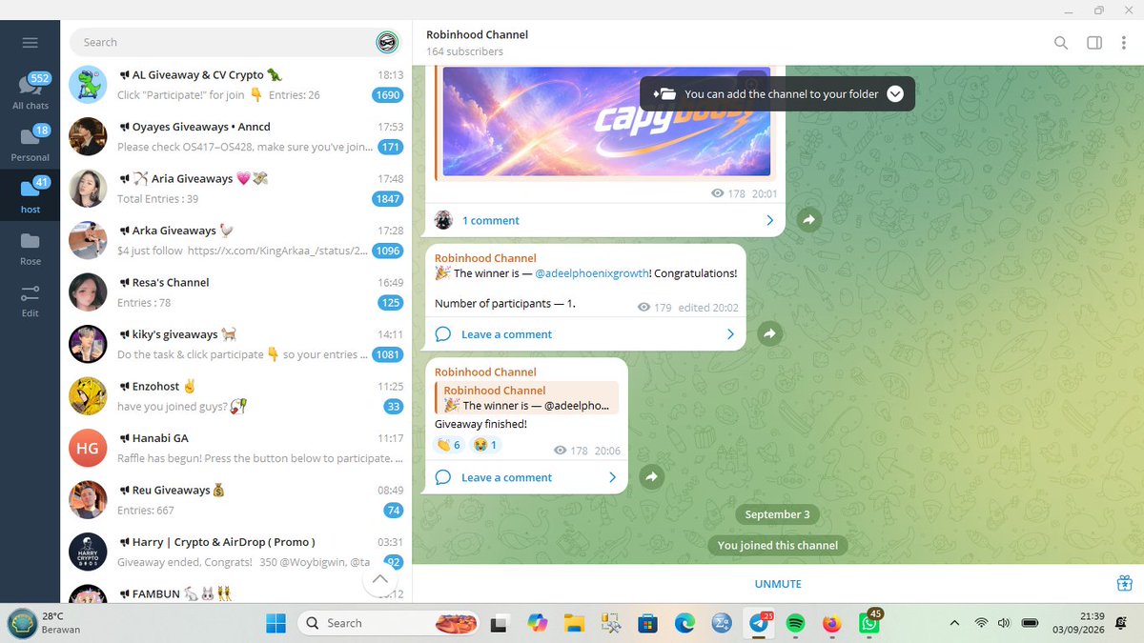Click the Windows taskbar Search box
The image size is (1144, 643).
click(x=388, y=623)
